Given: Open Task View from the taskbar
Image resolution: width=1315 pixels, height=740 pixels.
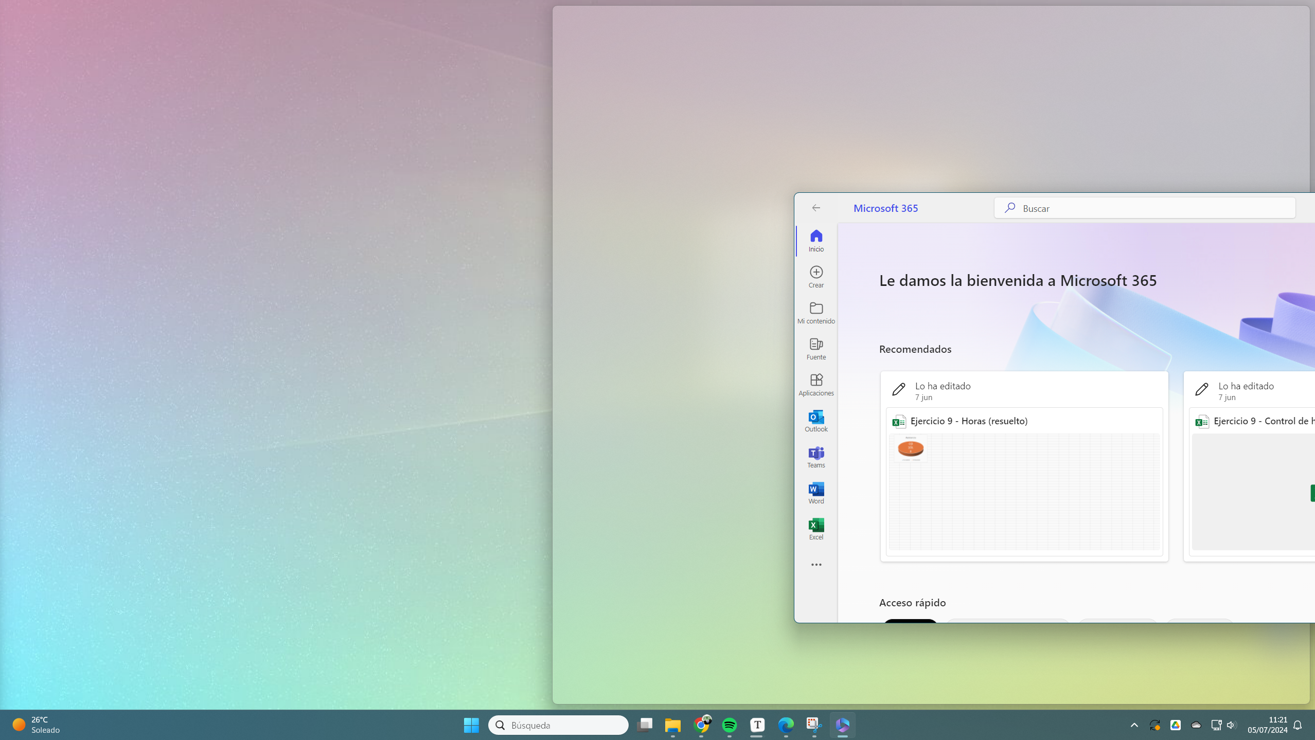Looking at the screenshot, I should click(644, 725).
